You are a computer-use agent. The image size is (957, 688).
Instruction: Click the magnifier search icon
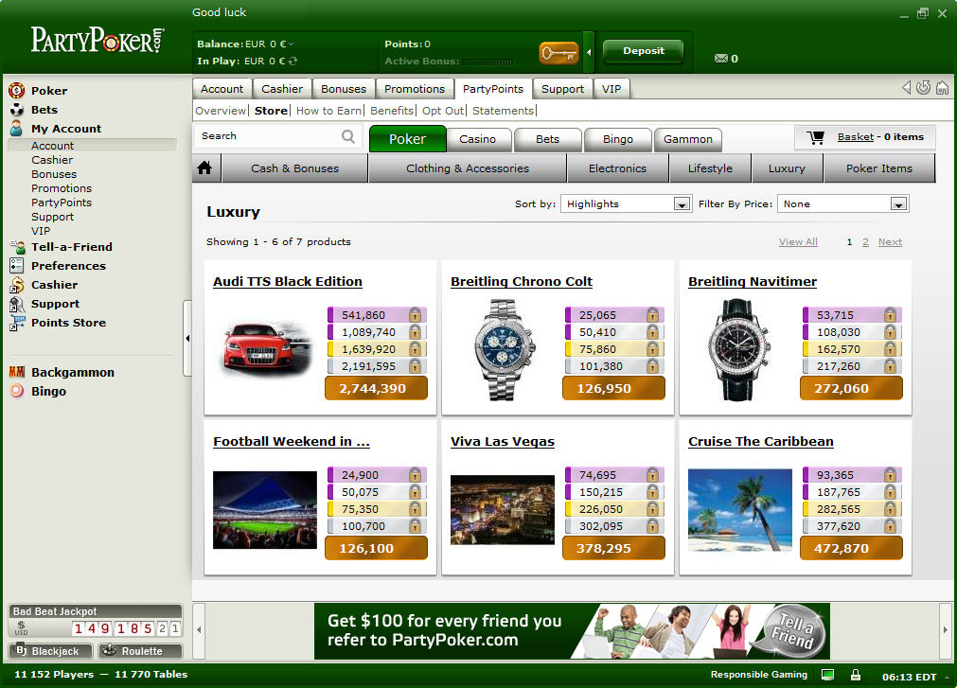coord(348,136)
